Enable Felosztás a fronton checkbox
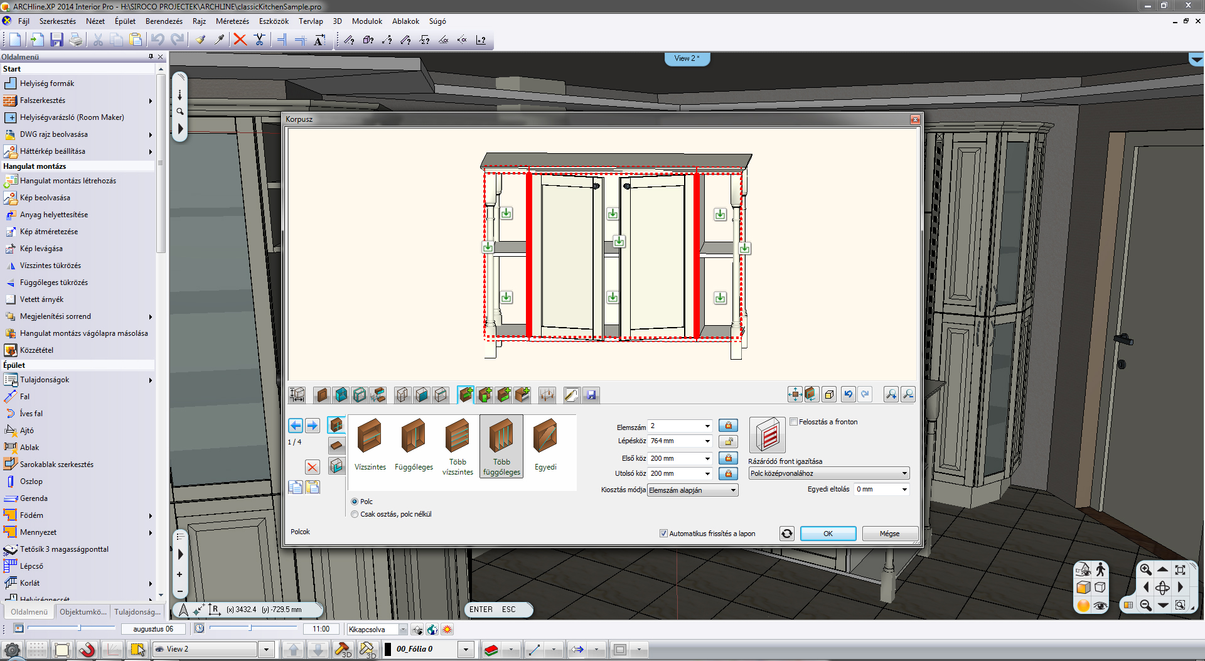Image resolution: width=1205 pixels, height=661 pixels. point(794,422)
